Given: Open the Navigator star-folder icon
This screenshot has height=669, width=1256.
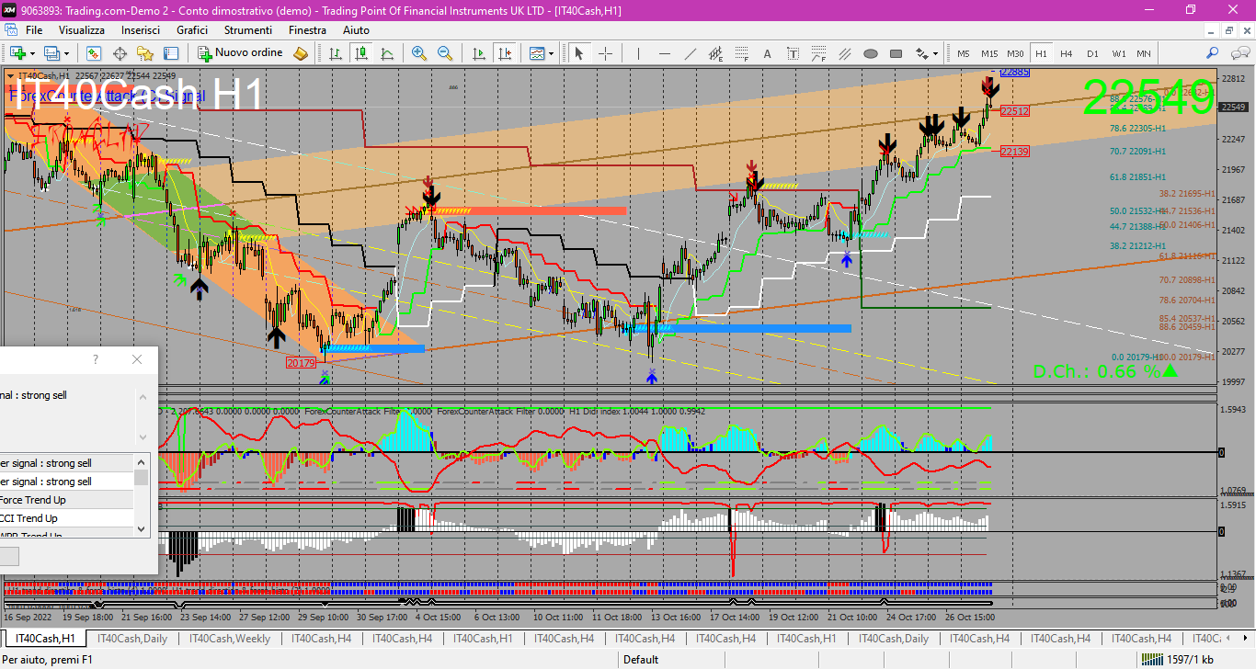Looking at the screenshot, I should click(x=145, y=53).
